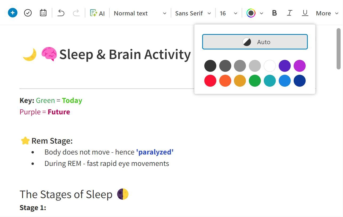Select the Auto text color option
Screen dimensions: 343x217
255,42
